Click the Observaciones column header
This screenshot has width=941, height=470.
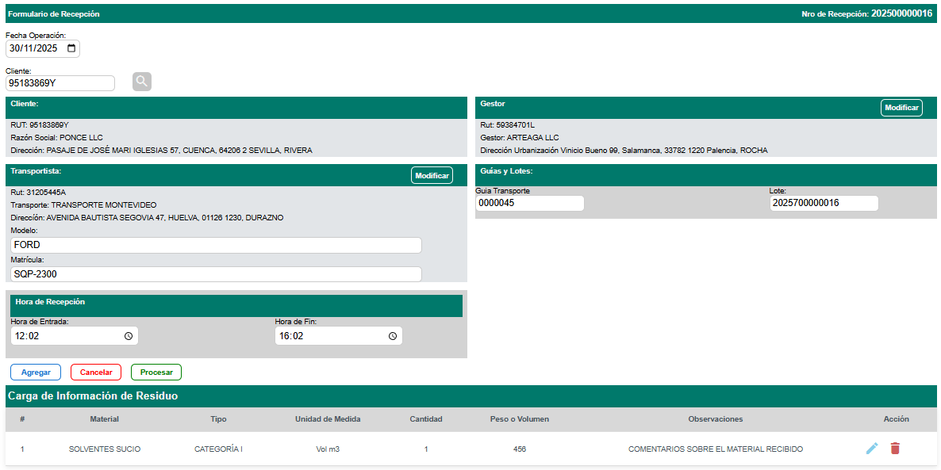pos(715,419)
